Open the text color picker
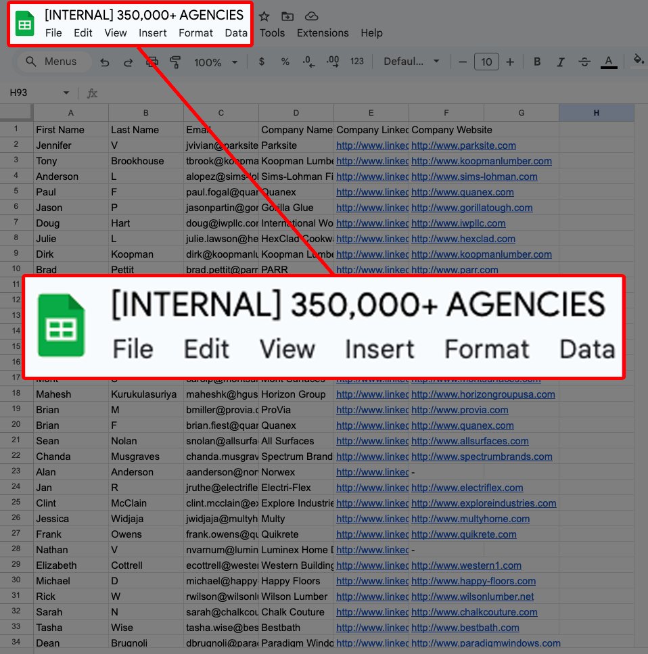 point(609,62)
